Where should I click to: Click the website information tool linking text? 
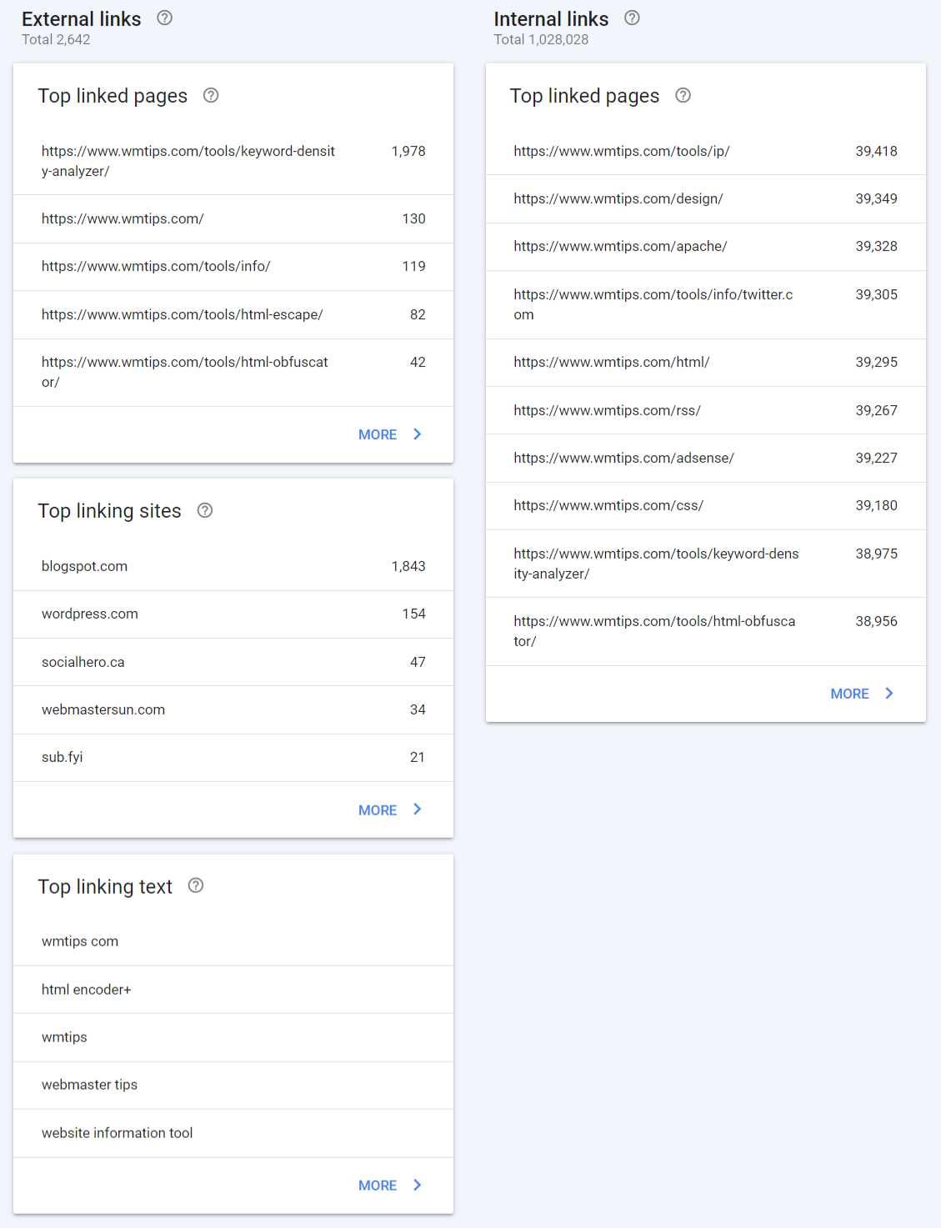[117, 1132]
